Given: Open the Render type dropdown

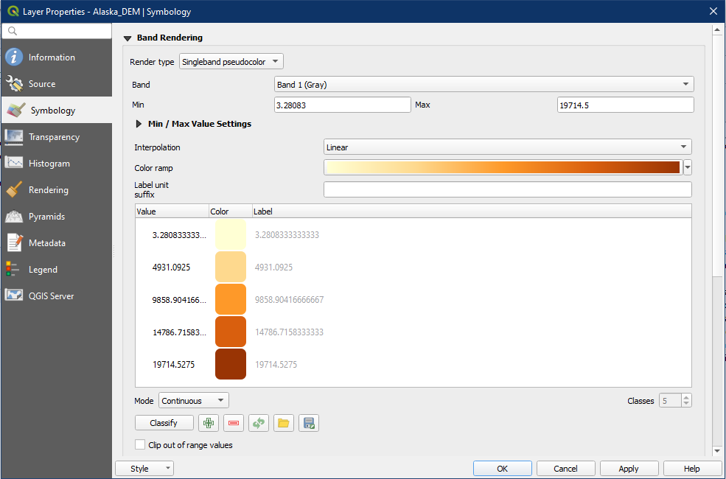Looking at the screenshot, I should 231,62.
